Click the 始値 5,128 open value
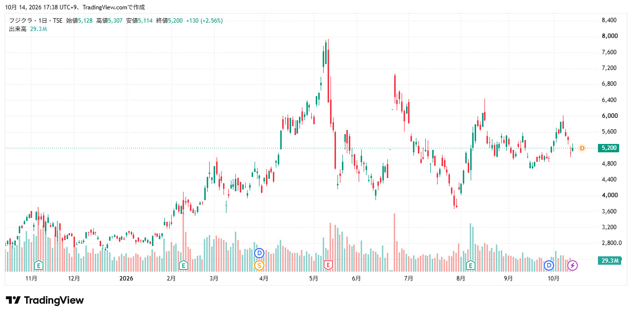This screenshot has height=315, width=632. point(79,21)
